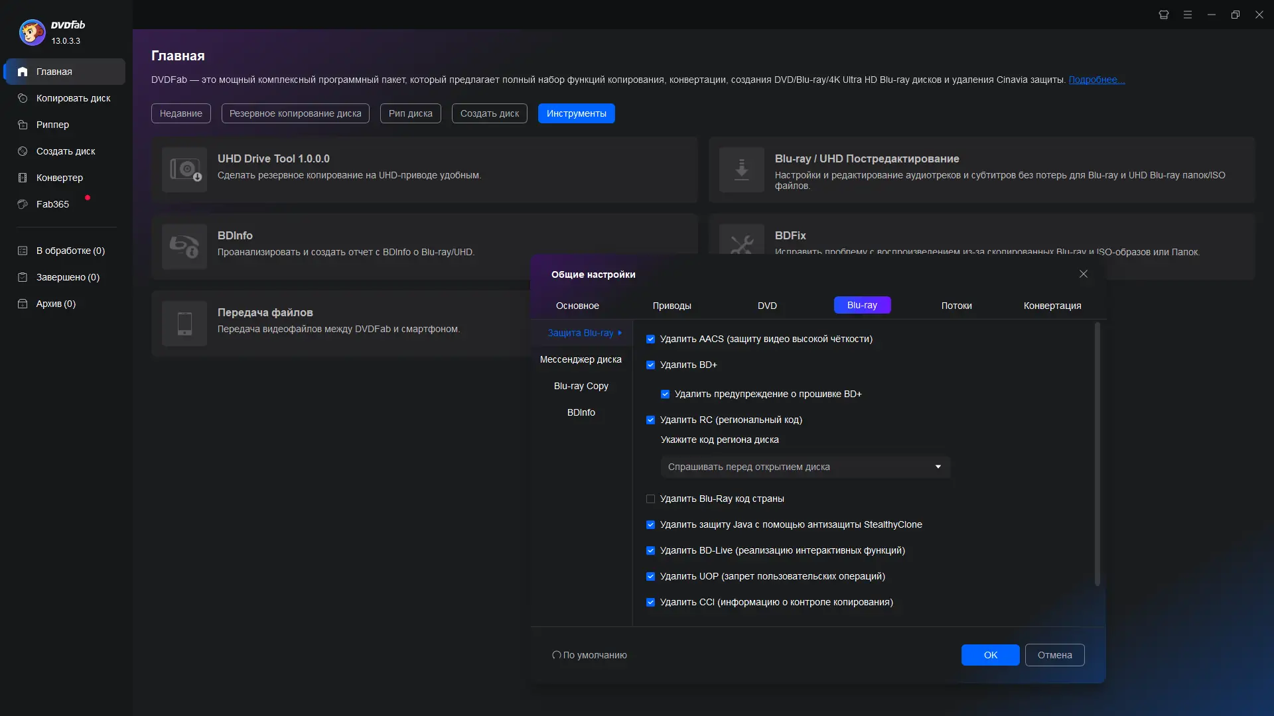Image resolution: width=1274 pixels, height=716 pixels.
Task: Follow the Подробнее link
Action: pyautogui.click(x=1096, y=80)
